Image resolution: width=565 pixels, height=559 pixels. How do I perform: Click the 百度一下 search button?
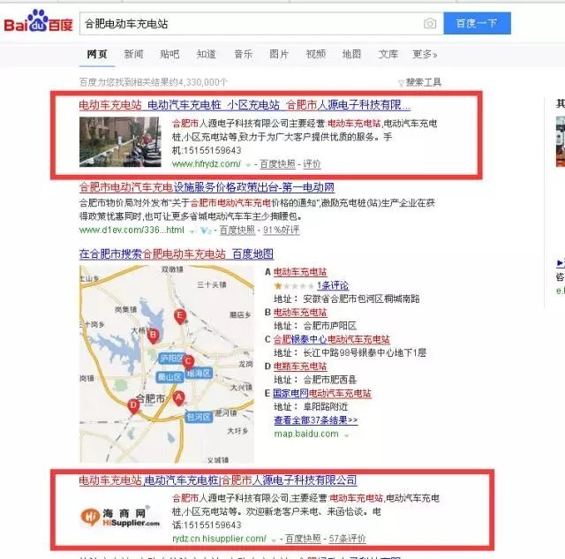click(x=477, y=24)
